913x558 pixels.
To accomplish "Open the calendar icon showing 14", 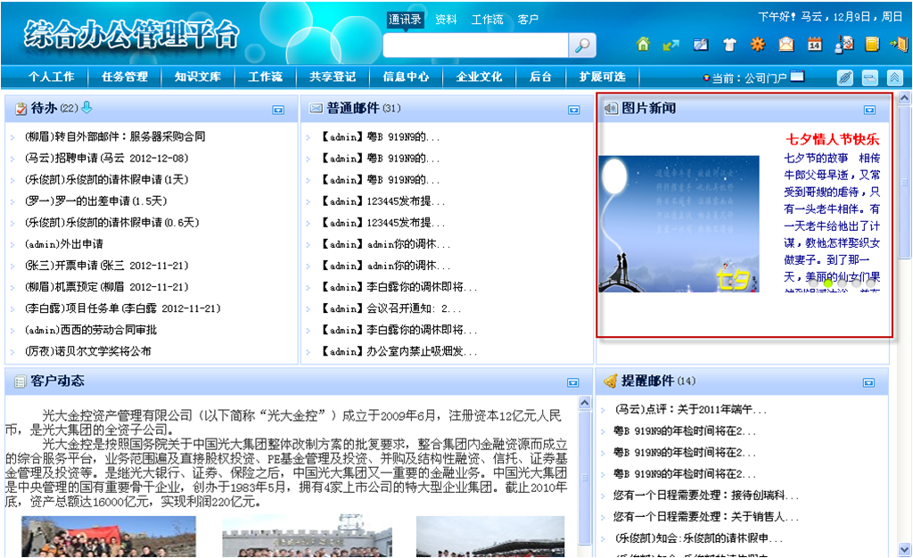I will (x=815, y=45).
